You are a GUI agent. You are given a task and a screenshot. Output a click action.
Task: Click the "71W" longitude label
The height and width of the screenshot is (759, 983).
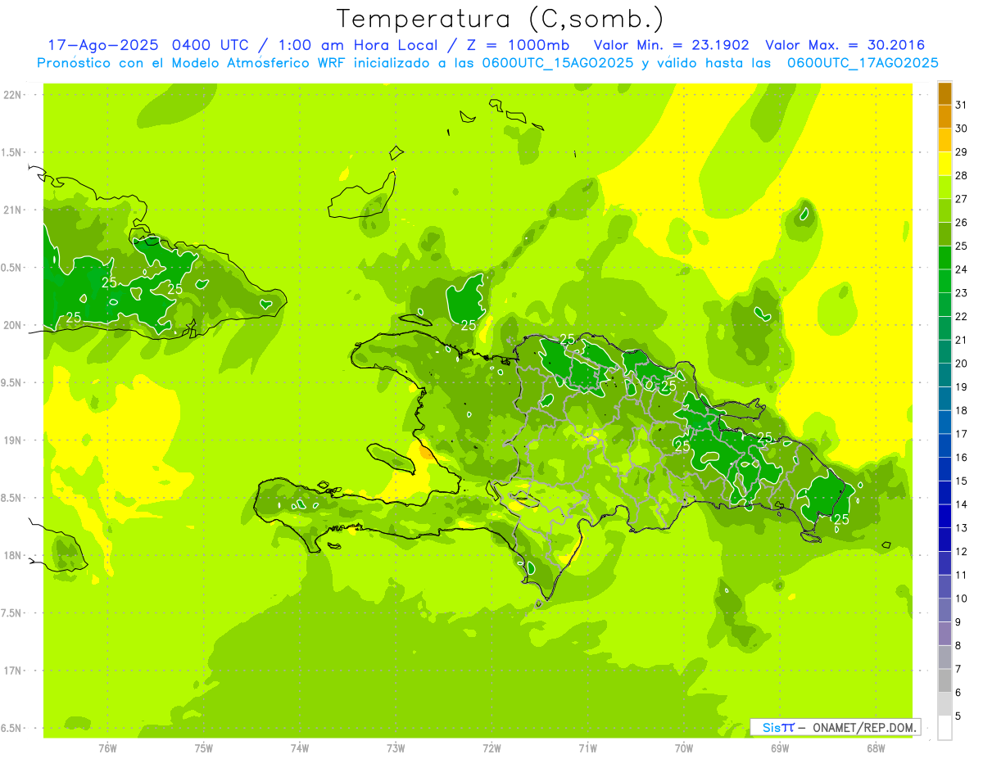point(587,748)
